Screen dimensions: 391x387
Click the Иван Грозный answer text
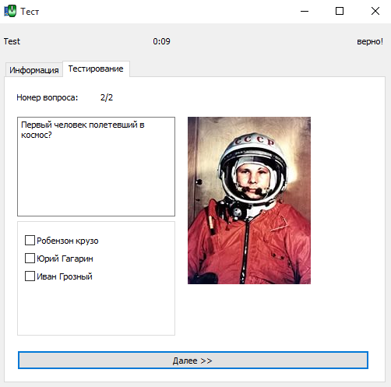(65, 276)
